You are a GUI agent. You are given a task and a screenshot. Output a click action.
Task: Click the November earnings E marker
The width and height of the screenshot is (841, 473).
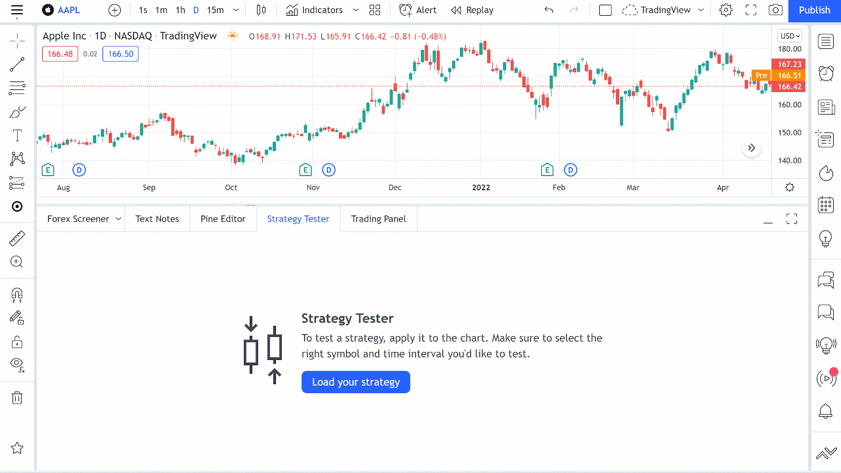tap(305, 170)
